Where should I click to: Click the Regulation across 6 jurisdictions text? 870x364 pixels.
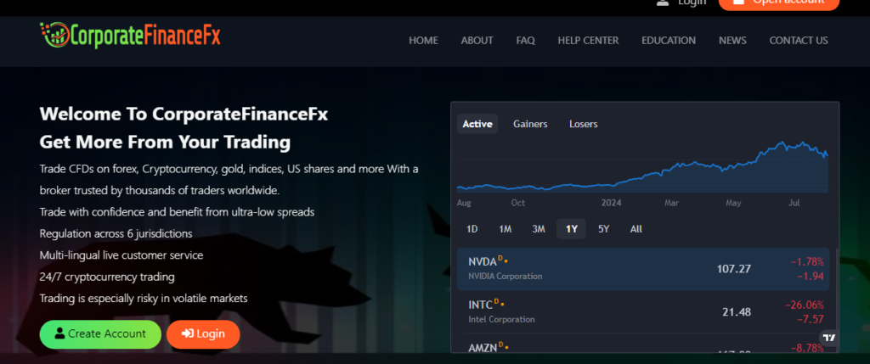click(116, 234)
